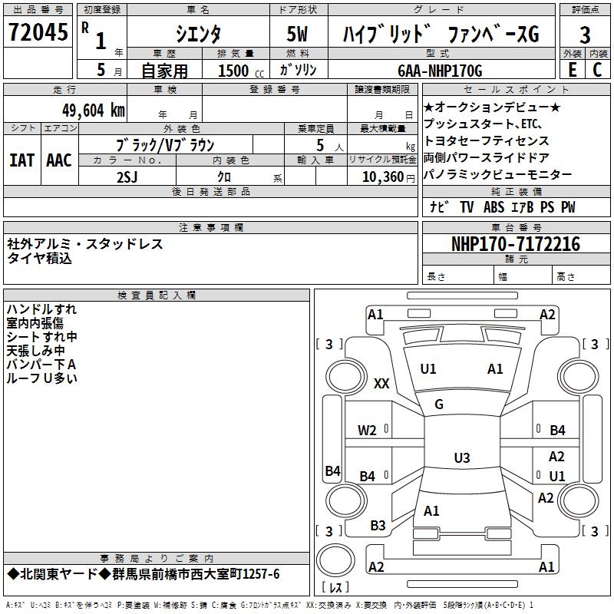Click lot number 72045
The height and width of the screenshot is (614, 614).
click(x=38, y=32)
